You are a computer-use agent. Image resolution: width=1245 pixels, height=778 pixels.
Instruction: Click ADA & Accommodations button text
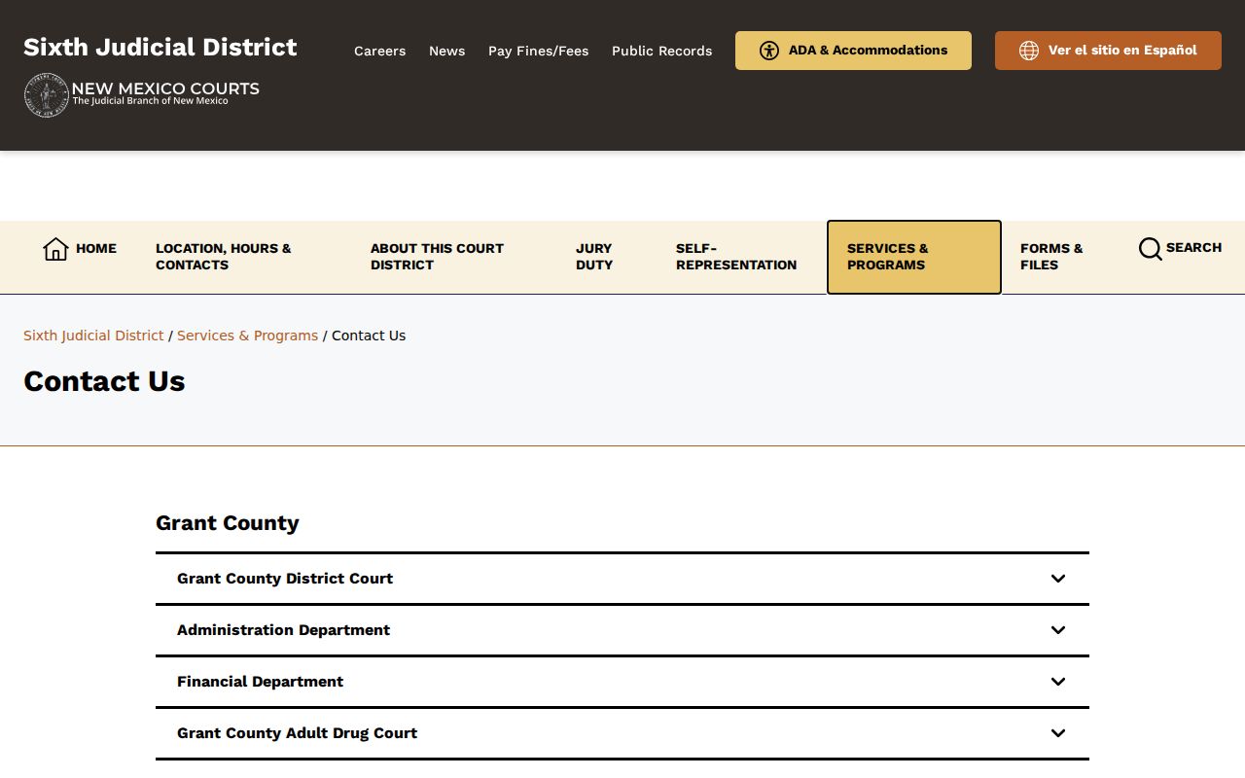(868, 50)
